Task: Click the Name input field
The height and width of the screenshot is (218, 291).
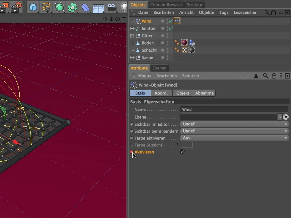Action: 235,109
